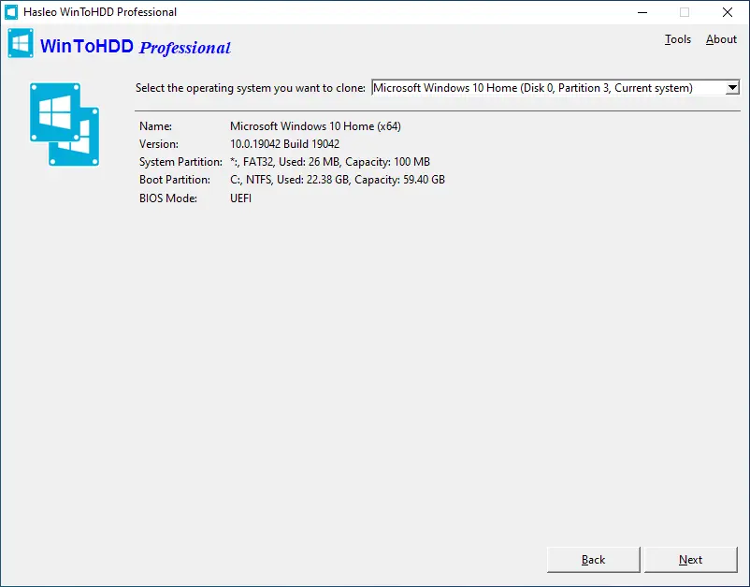
Task: Close the Hasleo WinToHDD window
Action: click(728, 12)
